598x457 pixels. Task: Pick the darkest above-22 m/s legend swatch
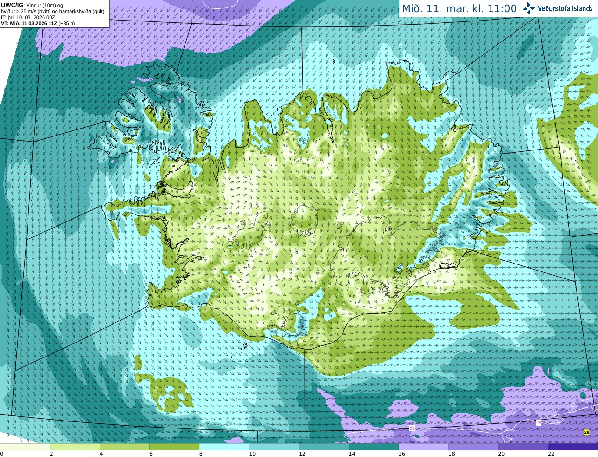click(573, 447)
